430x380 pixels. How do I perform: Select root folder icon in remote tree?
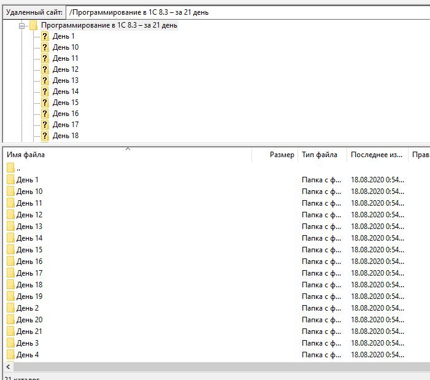(34, 25)
